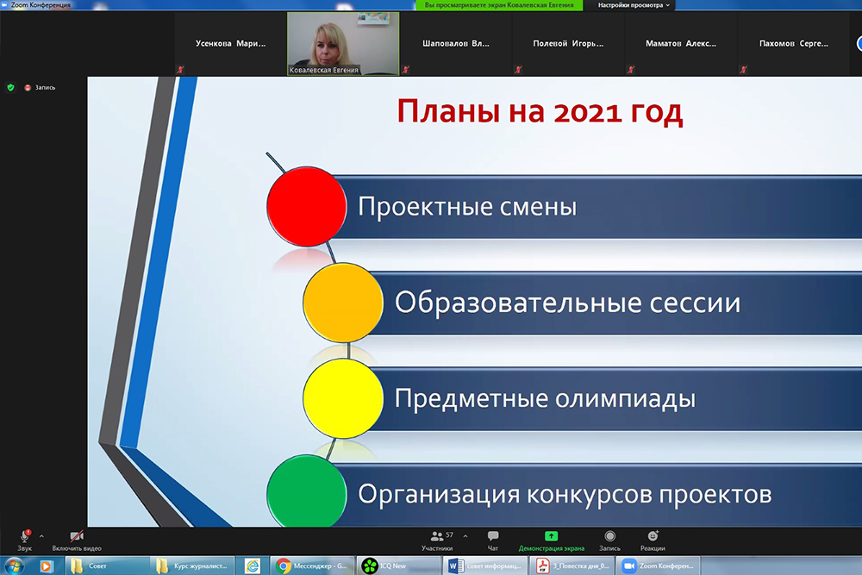Screen dimensions: 862x575
Task: Click slide title Планы на 2021 год
Action: tap(540, 111)
